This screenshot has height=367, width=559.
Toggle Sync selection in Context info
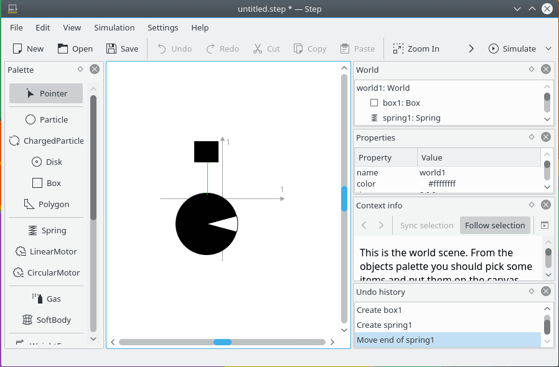tap(426, 226)
